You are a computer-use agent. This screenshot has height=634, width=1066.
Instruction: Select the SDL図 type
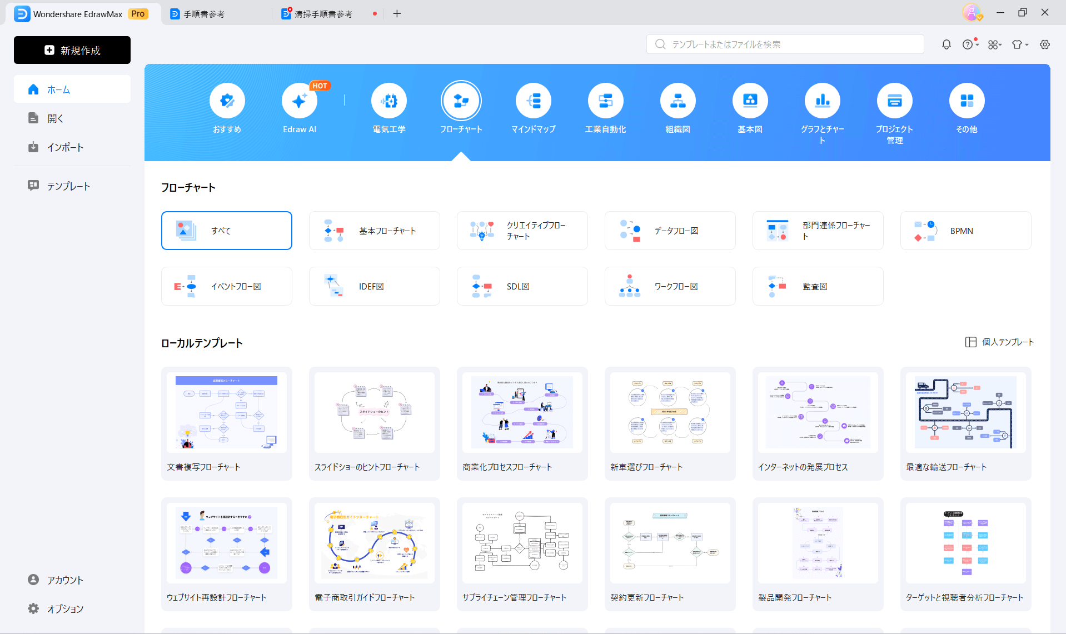522,286
